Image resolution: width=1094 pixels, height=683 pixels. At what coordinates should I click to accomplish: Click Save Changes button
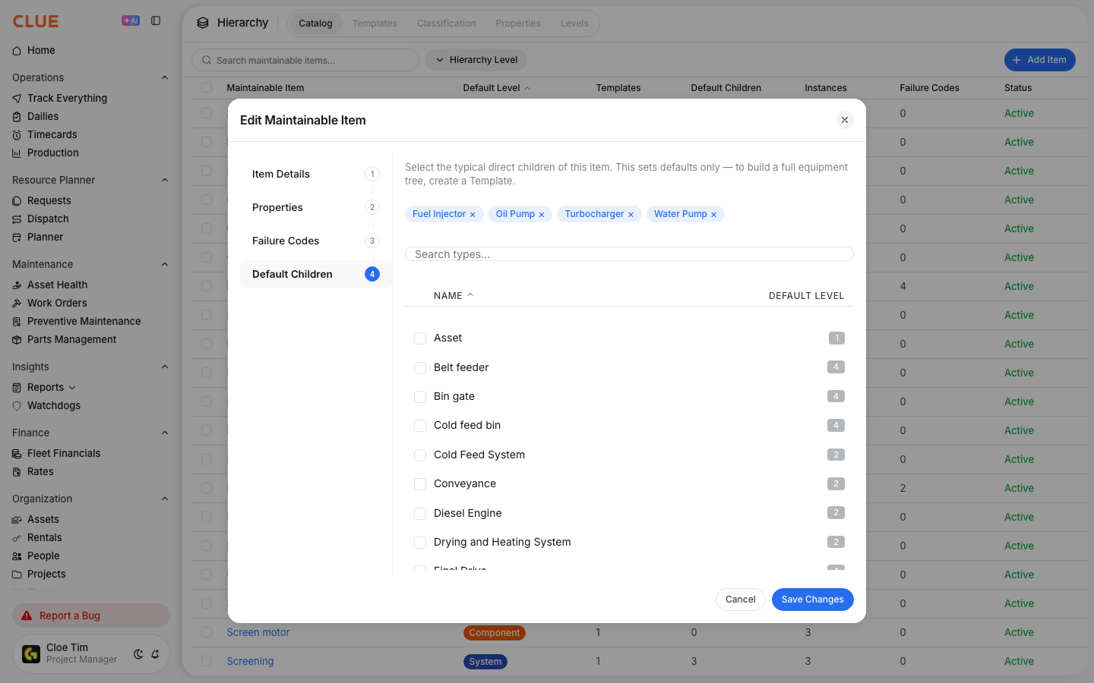pos(813,600)
